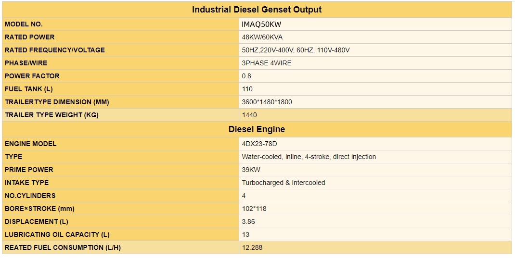Click the '13' oil capacity value
This screenshot has height=258, width=515.
click(245, 235)
